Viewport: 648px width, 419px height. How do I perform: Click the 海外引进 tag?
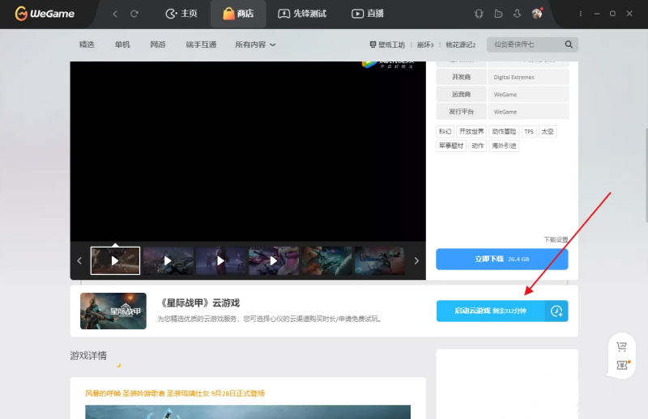(504, 146)
